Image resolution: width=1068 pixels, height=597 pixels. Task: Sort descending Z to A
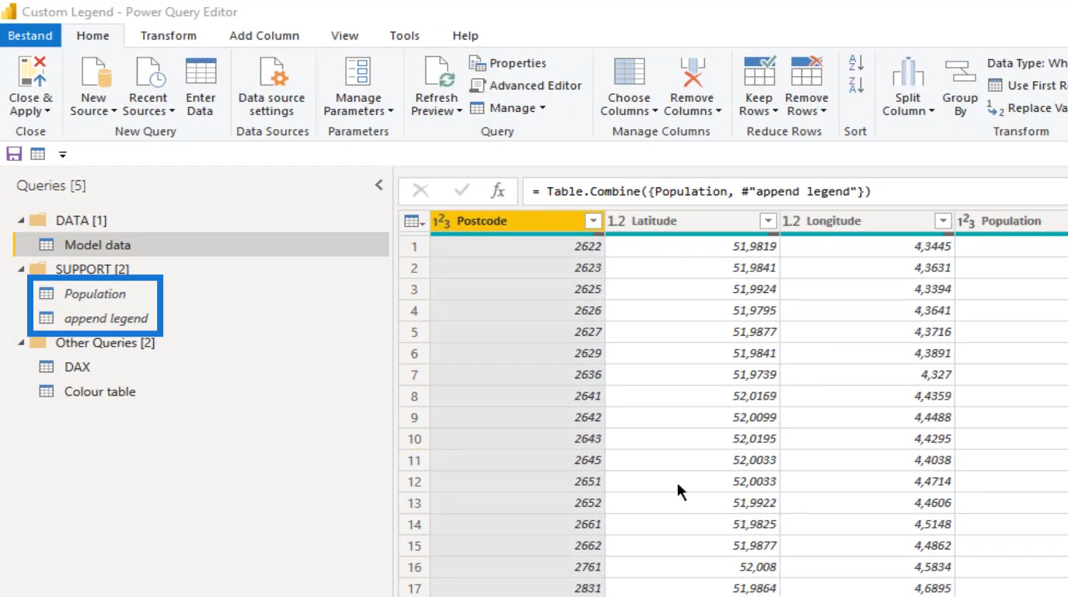coord(856,85)
